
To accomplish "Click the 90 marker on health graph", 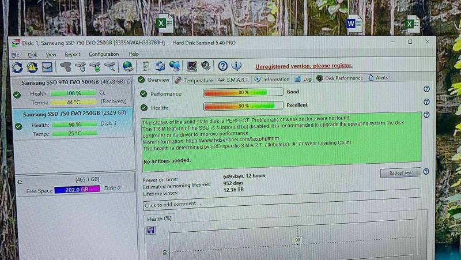I will (x=297, y=240).
